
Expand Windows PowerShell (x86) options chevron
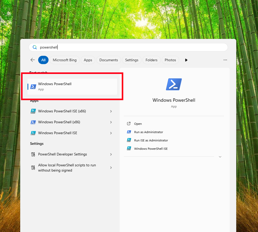click(x=111, y=122)
